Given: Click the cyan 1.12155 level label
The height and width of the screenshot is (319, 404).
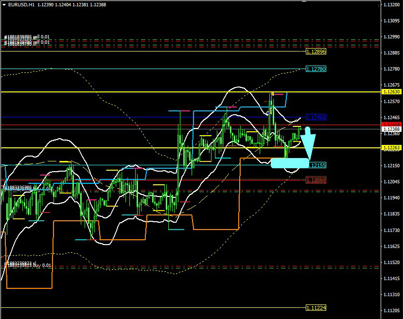Looking at the screenshot, I should 316,165.
